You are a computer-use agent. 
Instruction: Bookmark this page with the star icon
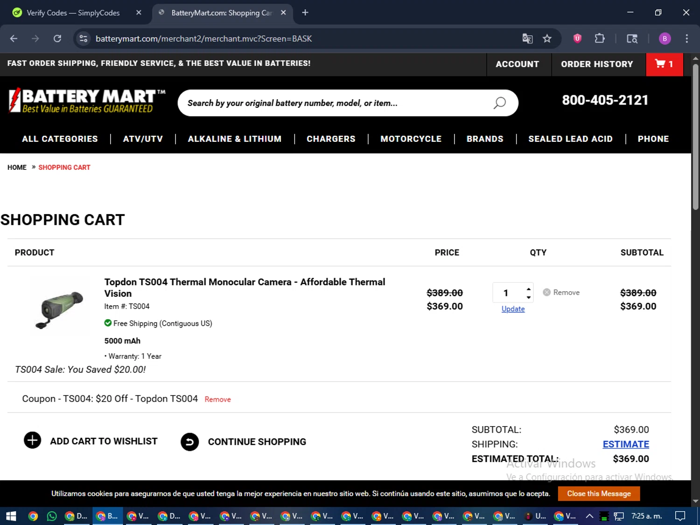(x=547, y=39)
